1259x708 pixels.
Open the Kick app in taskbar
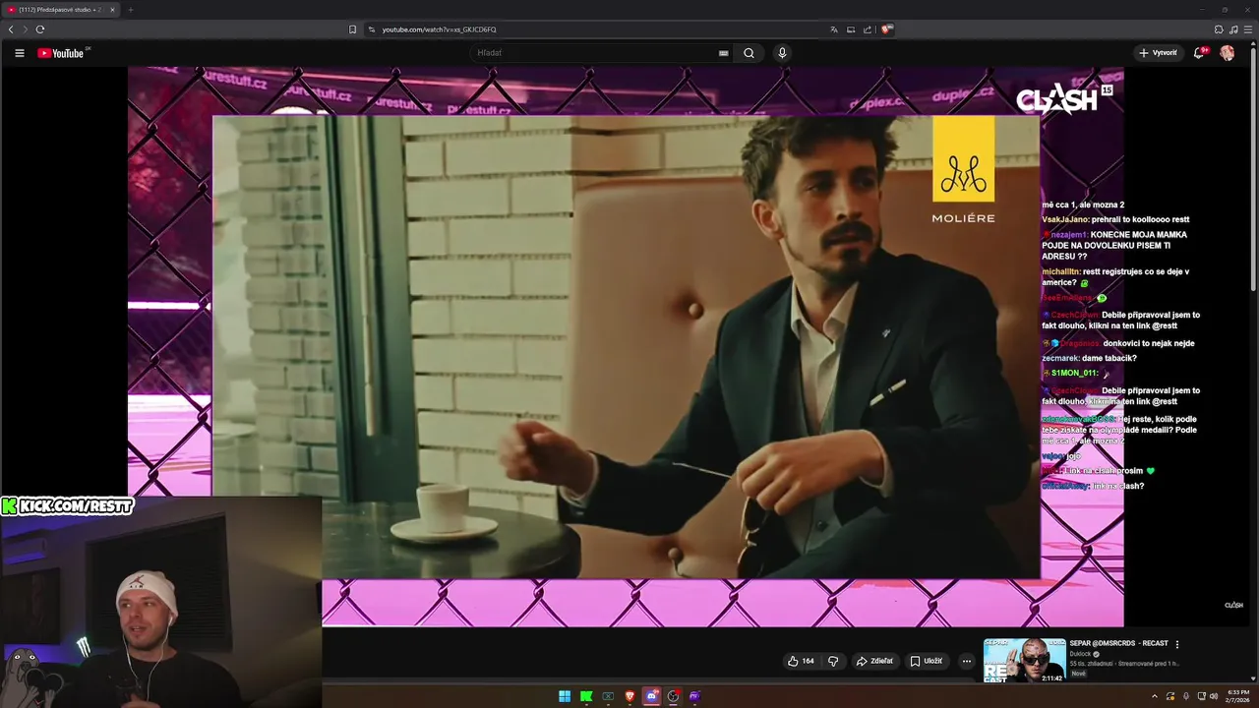586,696
